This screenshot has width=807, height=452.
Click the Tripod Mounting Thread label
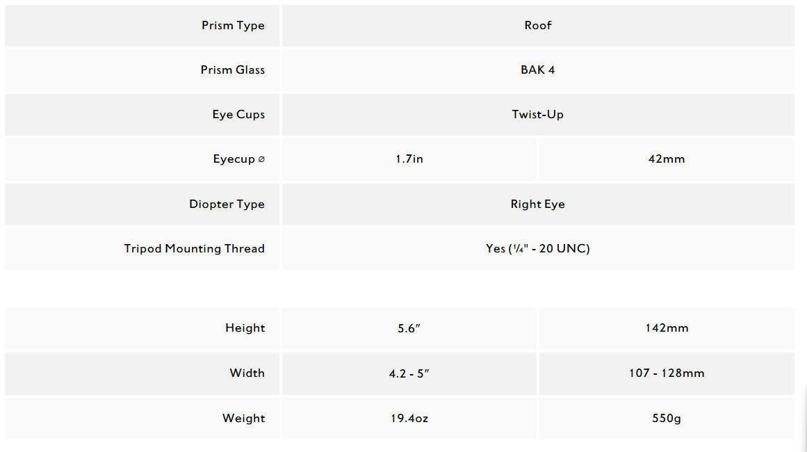point(194,249)
